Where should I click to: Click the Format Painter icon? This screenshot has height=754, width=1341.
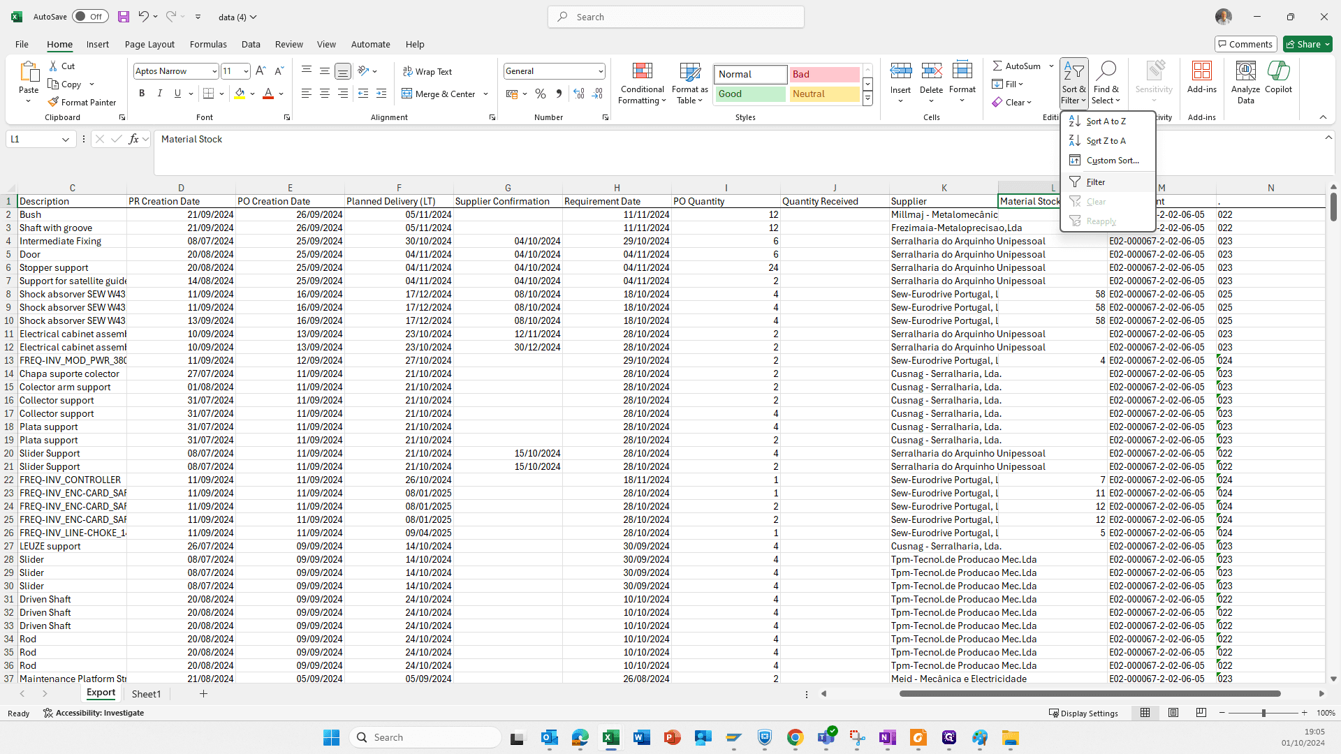click(x=53, y=102)
